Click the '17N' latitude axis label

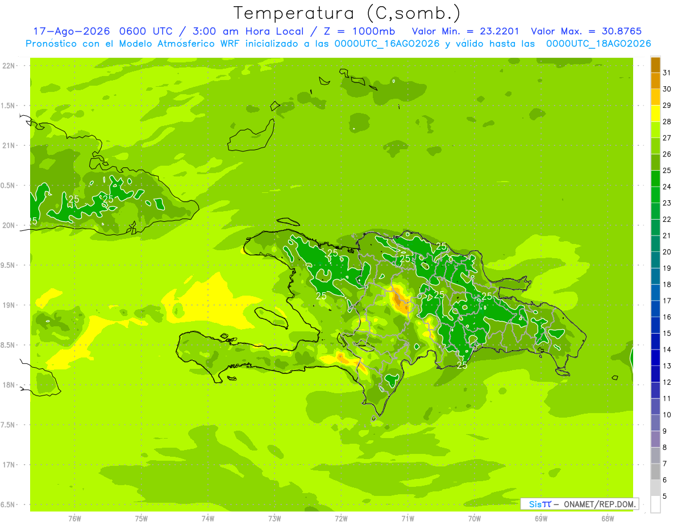(x=9, y=465)
